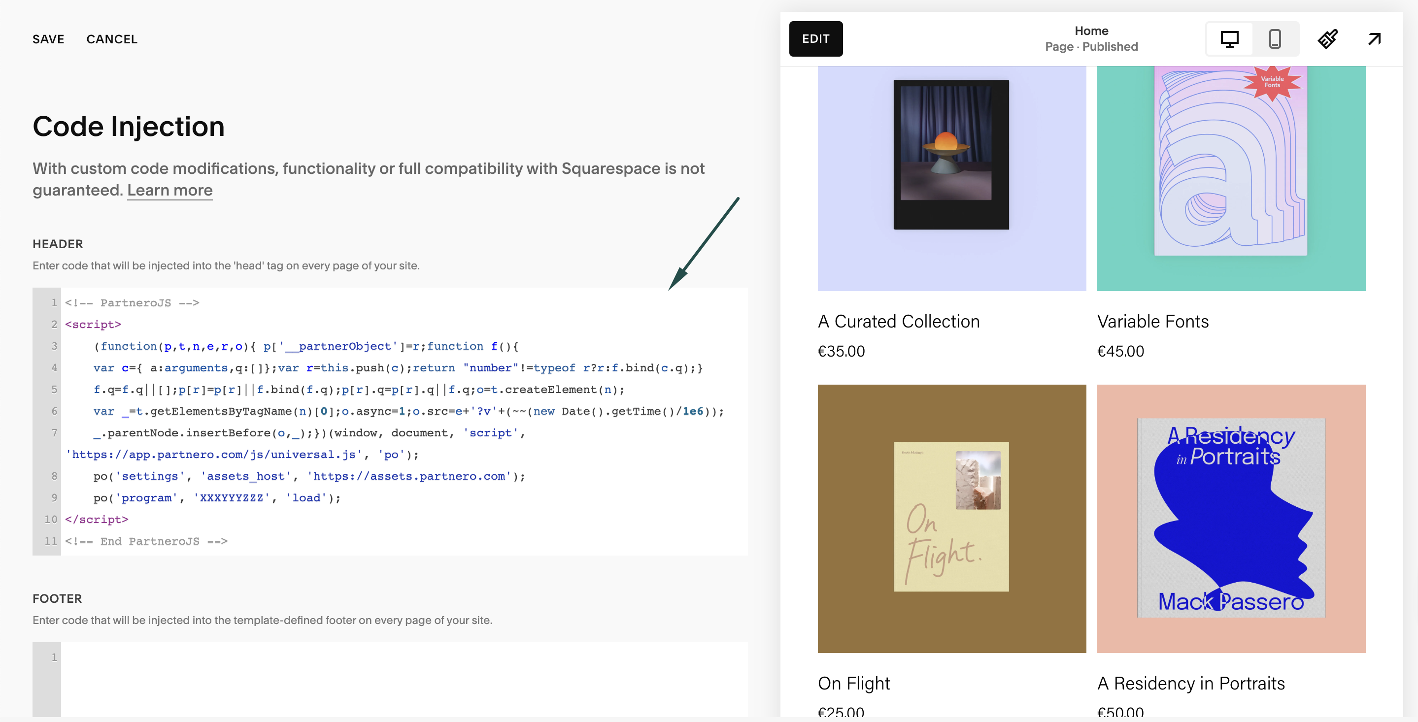1418x722 pixels.
Task: Click the Home page title
Action: (x=1091, y=31)
